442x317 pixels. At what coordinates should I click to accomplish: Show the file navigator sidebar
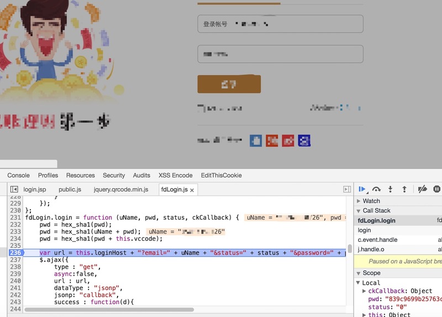14,189
